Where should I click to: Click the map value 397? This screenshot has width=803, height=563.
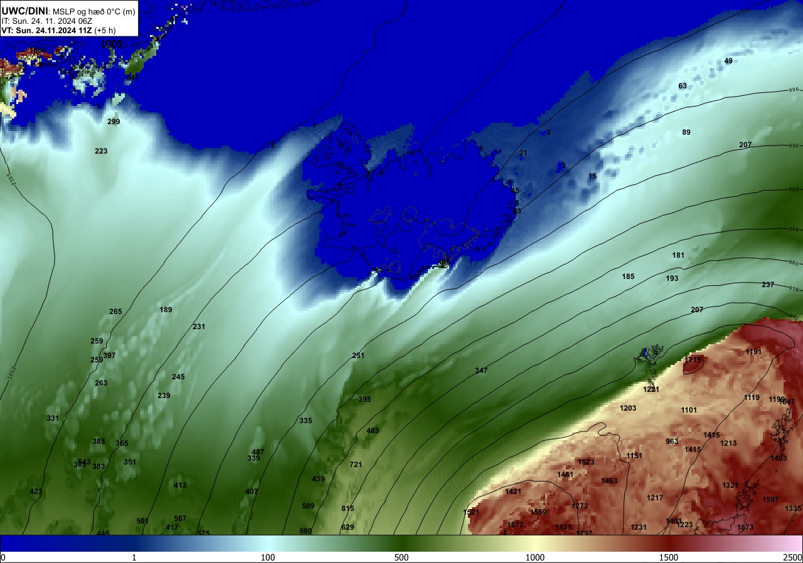tap(109, 355)
